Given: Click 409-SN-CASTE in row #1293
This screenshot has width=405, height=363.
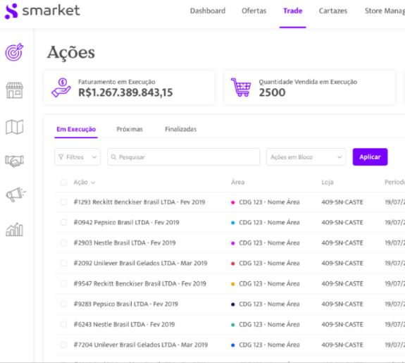Looking at the screenshot, I should point(342,202).
